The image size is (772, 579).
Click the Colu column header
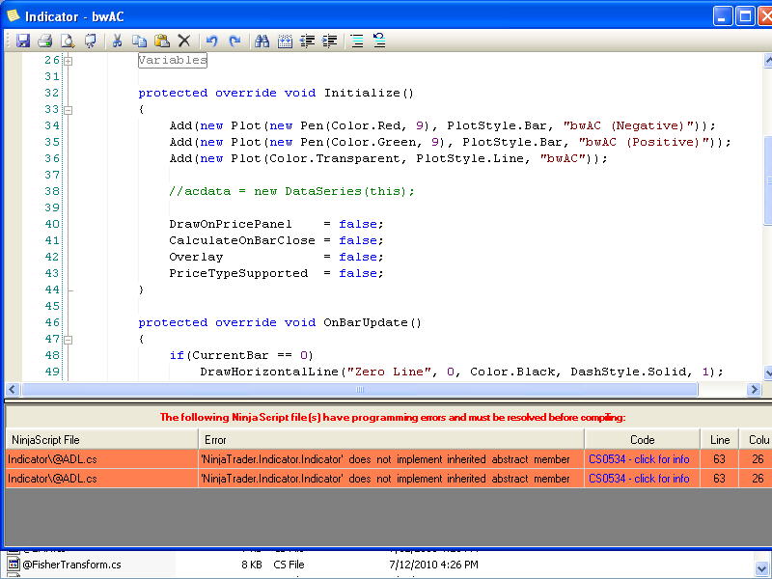tap(756, 440)
